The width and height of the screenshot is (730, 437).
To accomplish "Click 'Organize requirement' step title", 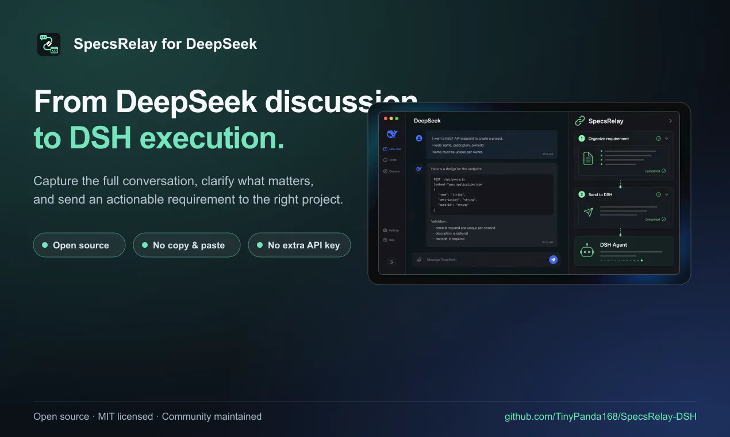I will point(609,139).
